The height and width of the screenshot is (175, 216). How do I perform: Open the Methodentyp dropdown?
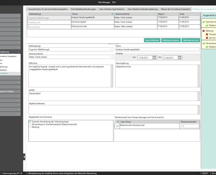pos(111,49)
